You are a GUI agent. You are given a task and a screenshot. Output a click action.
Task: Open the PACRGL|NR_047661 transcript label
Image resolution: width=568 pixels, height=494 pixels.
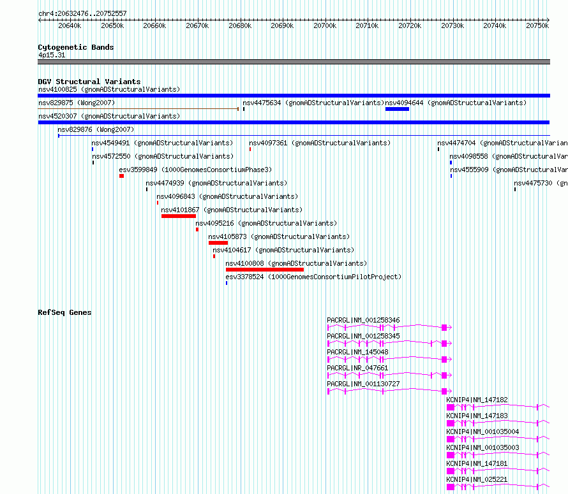coord(357,368)
